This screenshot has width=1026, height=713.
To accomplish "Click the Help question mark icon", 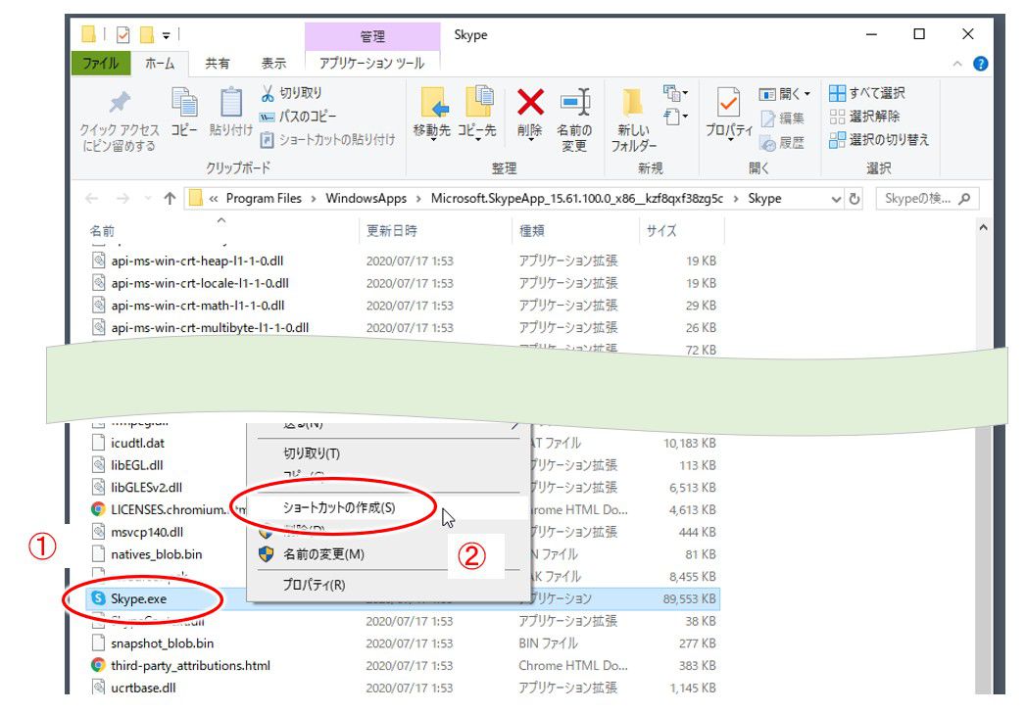I will (x=980, y=64).
